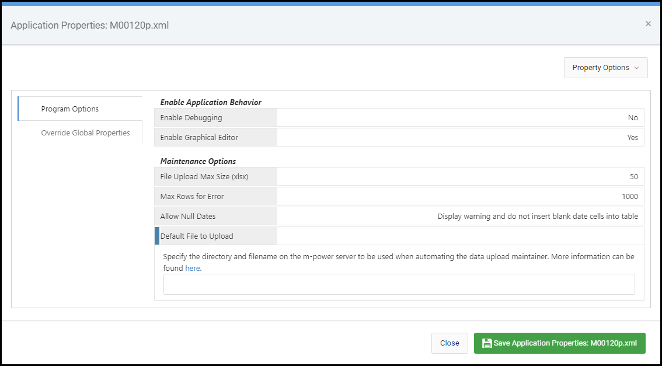662x366 pixels.
Task: Click the Close button
Action: (450, 343)
